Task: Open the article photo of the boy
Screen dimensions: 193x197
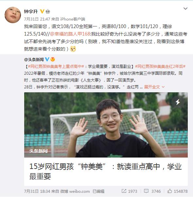Action: pyautogui.click(x=106, y=125)
